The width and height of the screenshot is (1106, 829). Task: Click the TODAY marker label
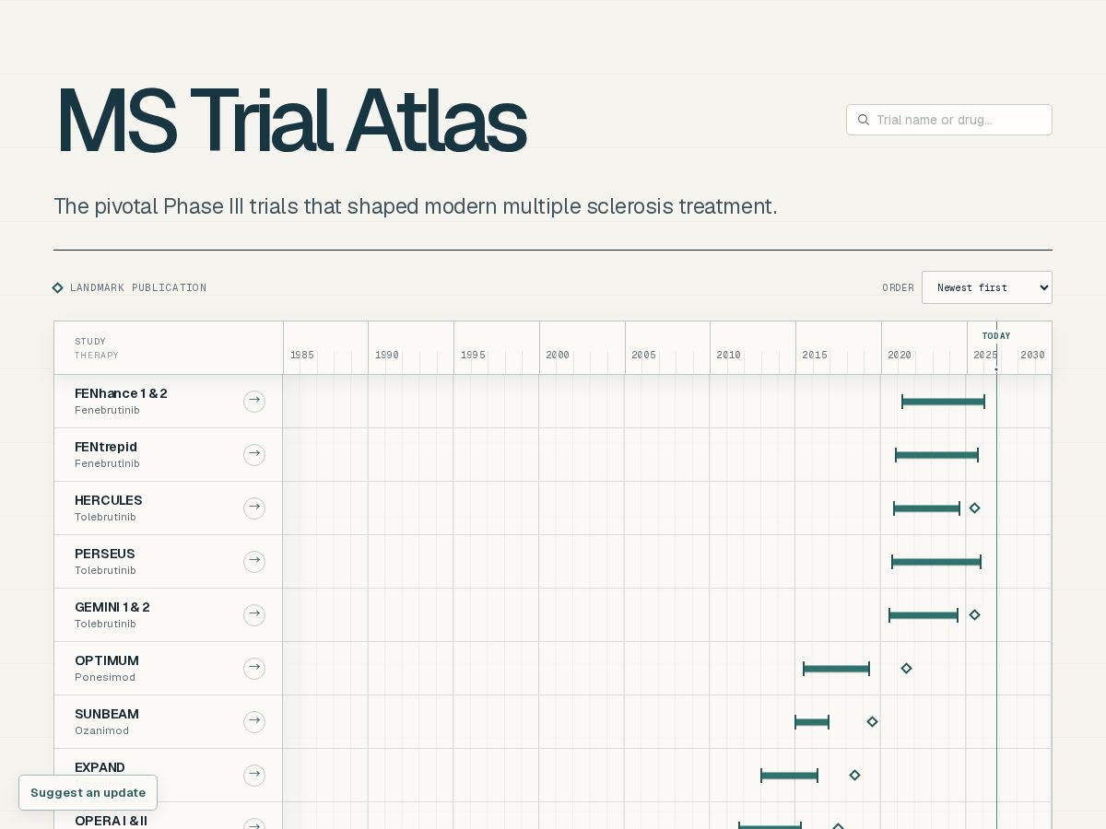(996, 336)
